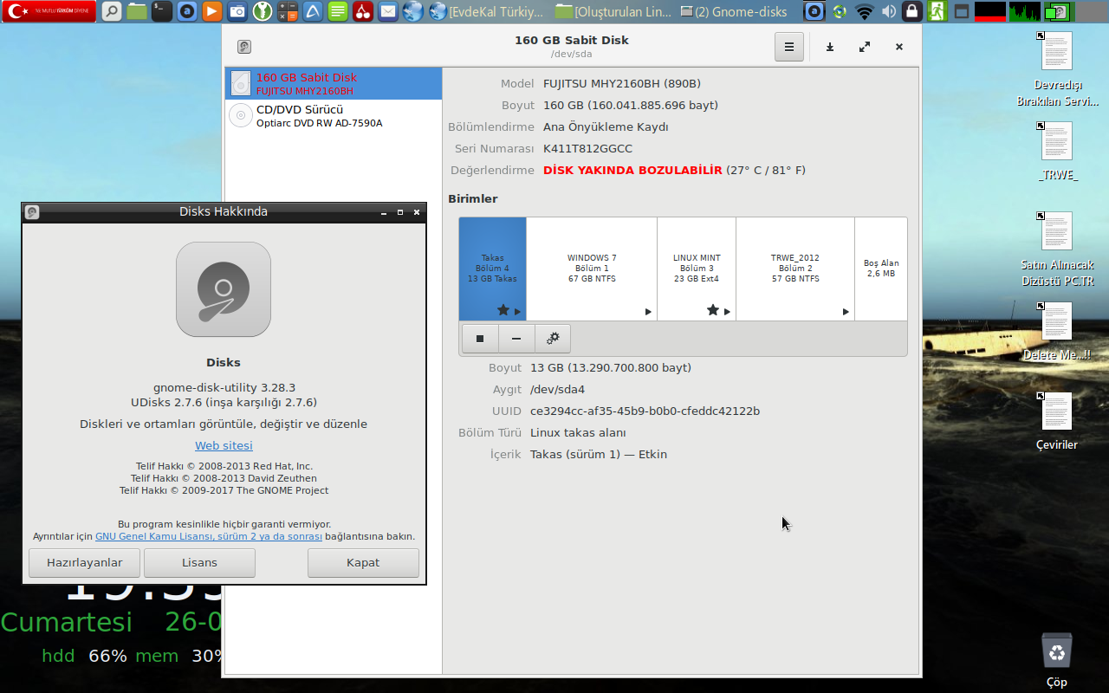Launch the terminal from the panel

161,11
